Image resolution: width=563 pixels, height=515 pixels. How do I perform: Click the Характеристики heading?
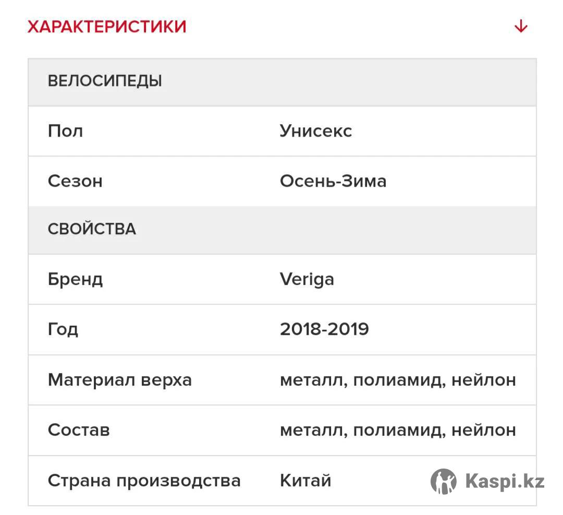click(107, 27)
